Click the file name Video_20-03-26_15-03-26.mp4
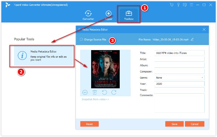The image size is (217, 137). (x=170, y=40)
